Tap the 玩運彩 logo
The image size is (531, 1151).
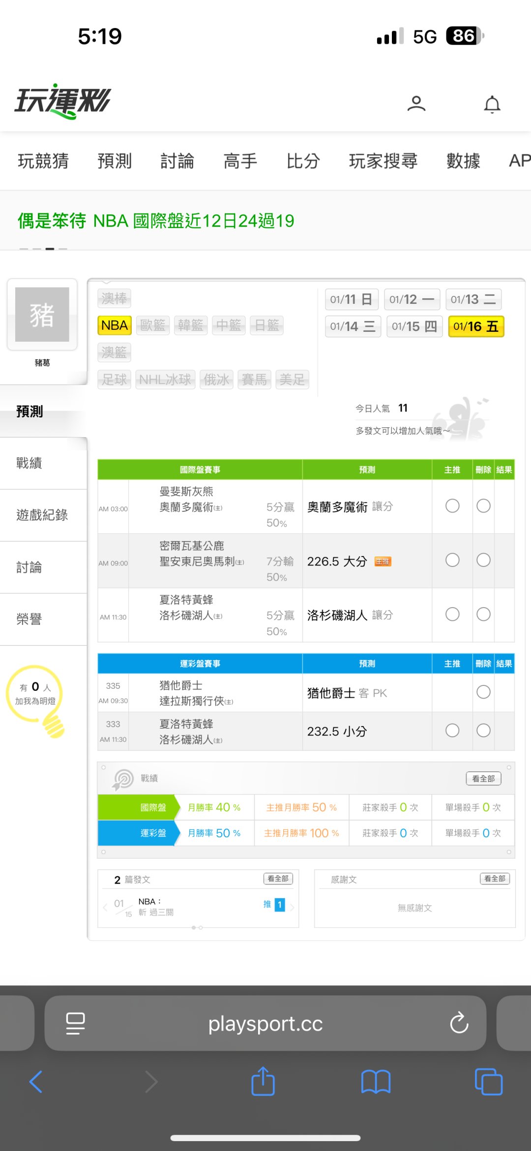pyautogui.click(x=62, y=102)
